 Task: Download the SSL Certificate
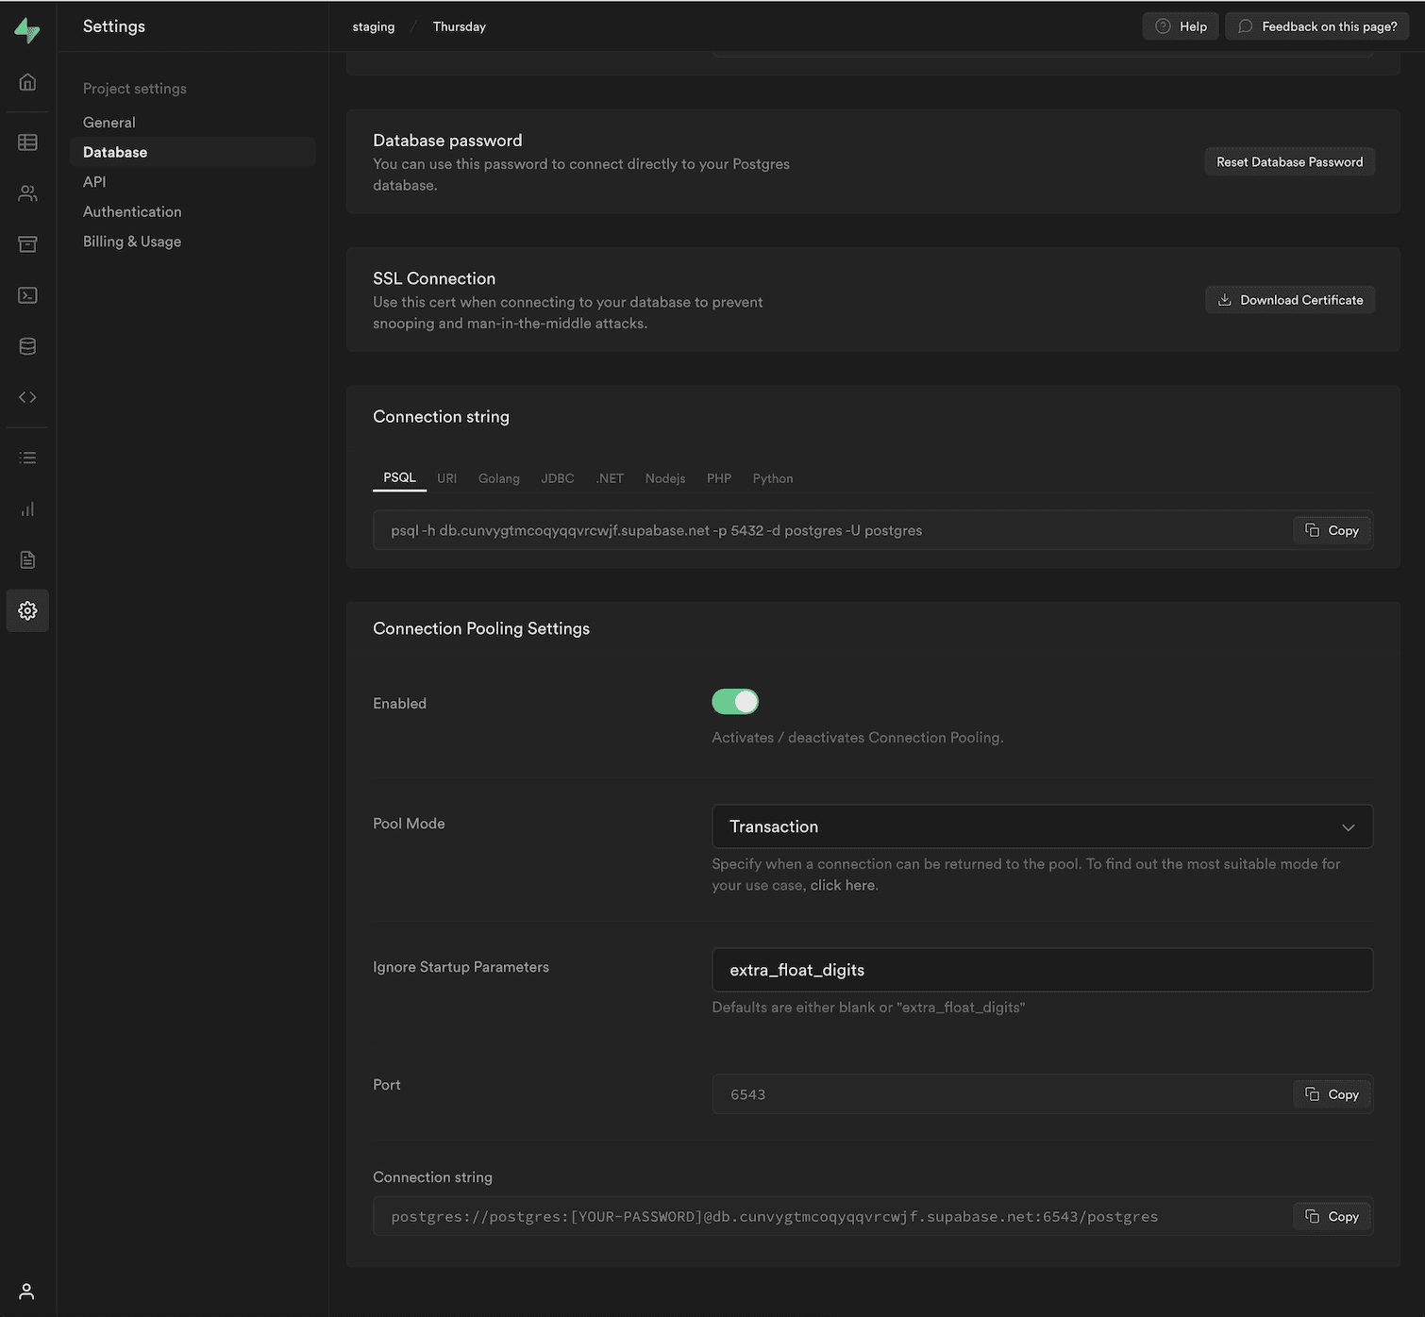coord(1289,299)
